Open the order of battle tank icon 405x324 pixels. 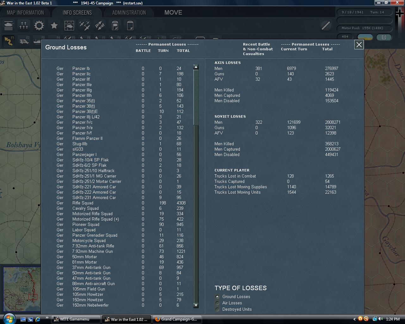(x=9, y=25)
